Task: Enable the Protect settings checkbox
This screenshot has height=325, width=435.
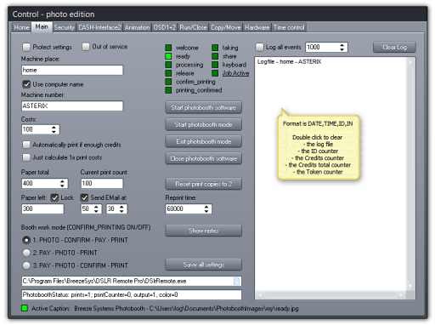Action: click(26, 47)
